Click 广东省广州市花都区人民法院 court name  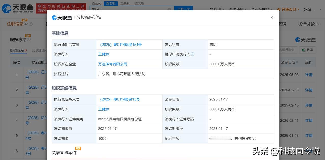(122, 74)
